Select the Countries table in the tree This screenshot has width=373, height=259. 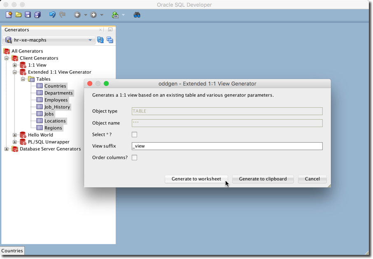[x=55, y=86]
